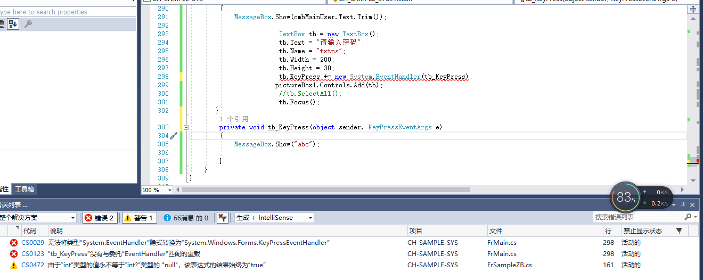Focus the 搜索错误列表 search box
This screenshot has height=280, width=703.
639,217
